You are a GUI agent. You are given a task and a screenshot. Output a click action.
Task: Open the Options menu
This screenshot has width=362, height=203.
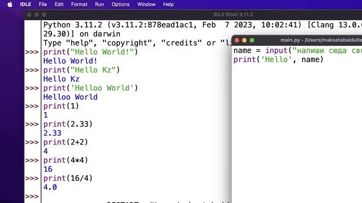pos(120,5)
